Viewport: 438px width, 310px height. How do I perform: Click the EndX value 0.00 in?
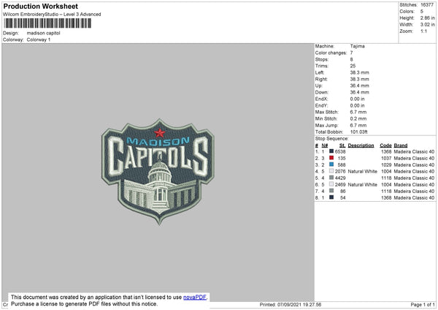pos(357,99)
